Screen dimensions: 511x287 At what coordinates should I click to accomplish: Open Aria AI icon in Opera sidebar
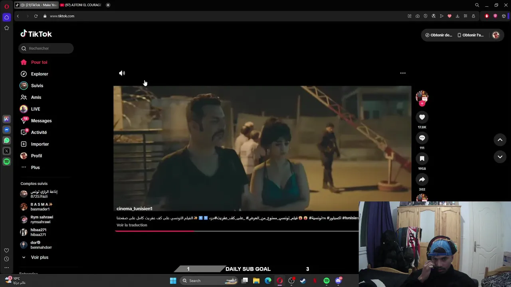tap(6, 119)
